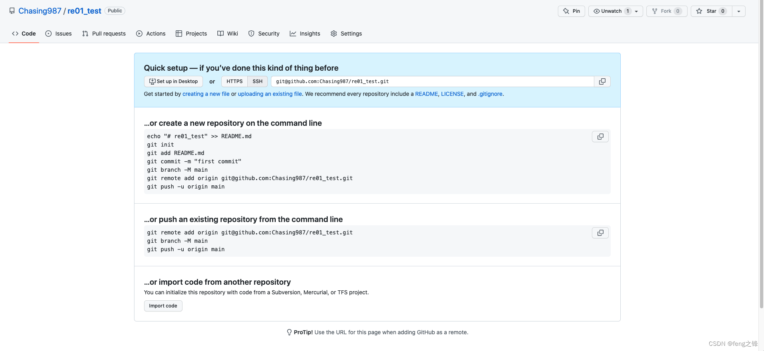Viewport: 764px width, 351px height.
Task: Click the "git add README.md" line
Action: pos(176,153)
